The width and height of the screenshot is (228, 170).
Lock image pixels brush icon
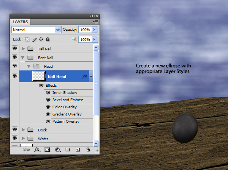[34, 39]
